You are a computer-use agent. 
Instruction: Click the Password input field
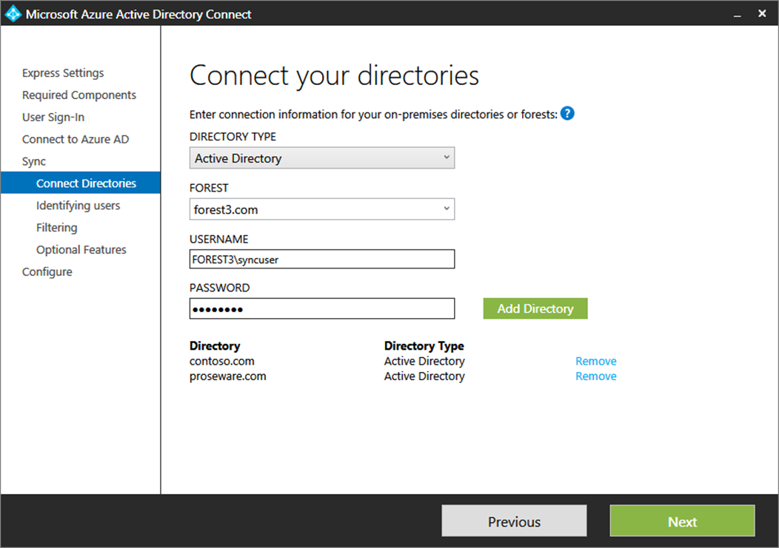pyautogui.click(x=322, y=308)
